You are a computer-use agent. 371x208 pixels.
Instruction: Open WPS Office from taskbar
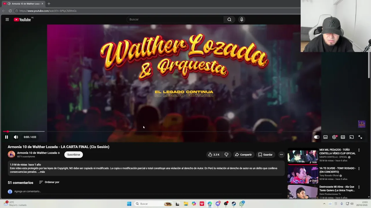(x=202, y=204)
